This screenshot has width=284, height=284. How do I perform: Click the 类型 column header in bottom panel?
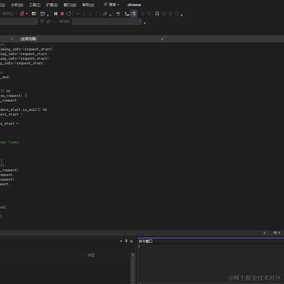91,255
